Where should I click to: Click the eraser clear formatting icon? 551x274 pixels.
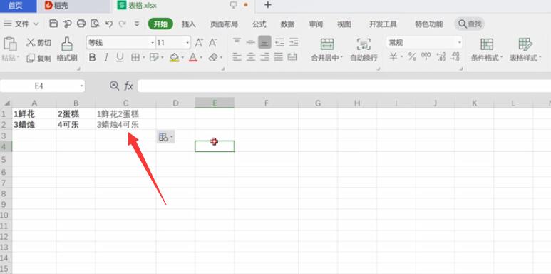(213, 57)
